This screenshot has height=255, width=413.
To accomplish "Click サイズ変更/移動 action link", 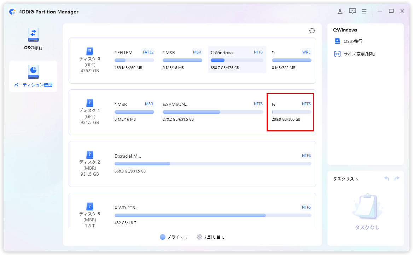I will pyautogui.click(x=359, y=54).
